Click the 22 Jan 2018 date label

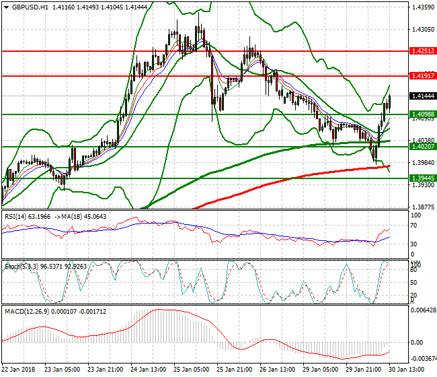click(x=18, y=370)
